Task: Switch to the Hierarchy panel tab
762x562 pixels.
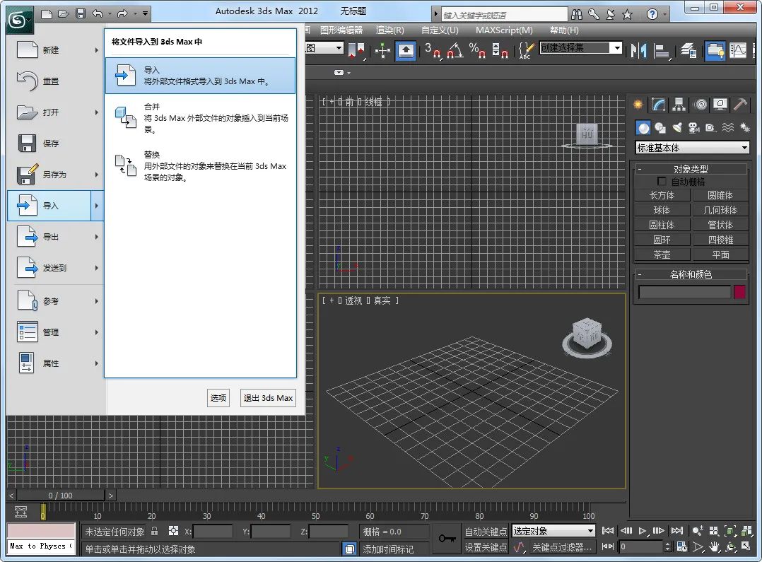Action: (x=679, y=104)
